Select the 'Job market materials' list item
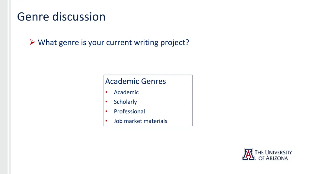The image size is (309, 174). tap(141, 121)
